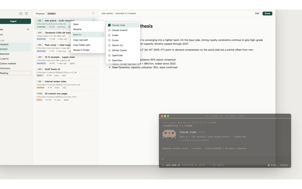Open Internal review notes document
The image size is (302, 189).
65,84
